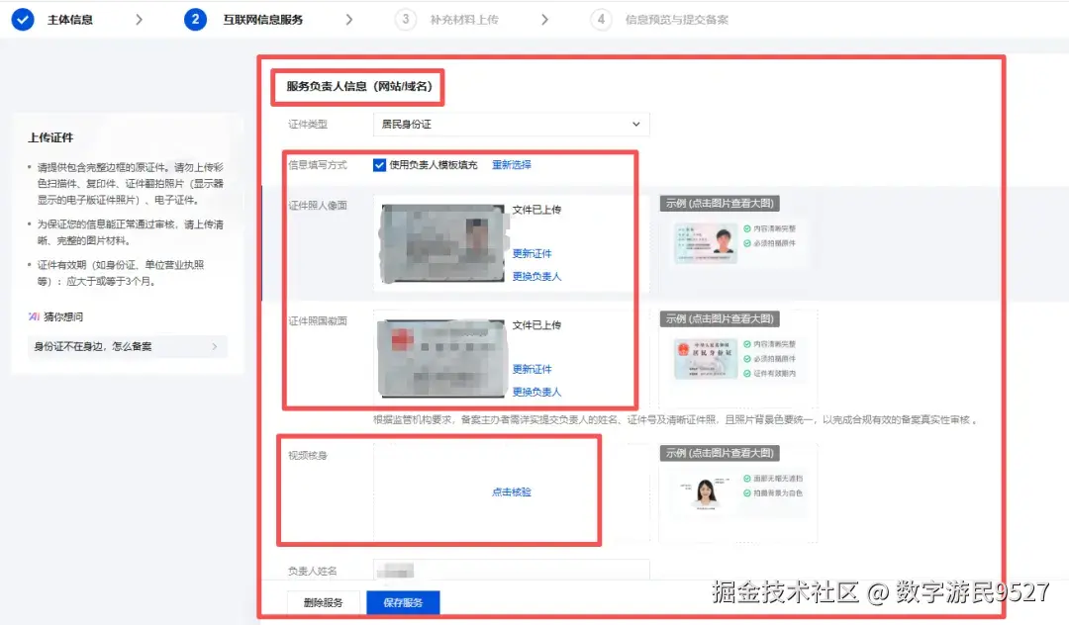Open the 证件类型 dropdown showing 居民身份证
The width and height of the screenshot is (1069, 625).
point(510,124)
